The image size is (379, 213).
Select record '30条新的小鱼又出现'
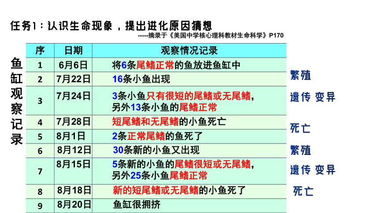click(x=156, y=150)
